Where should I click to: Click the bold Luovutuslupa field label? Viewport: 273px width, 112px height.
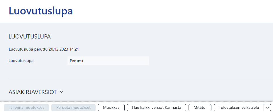(x=21, y=61)
